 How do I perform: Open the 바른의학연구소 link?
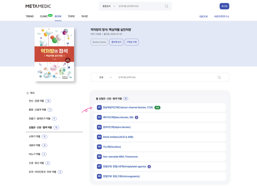pyautogui.click(x=222, y=17)
